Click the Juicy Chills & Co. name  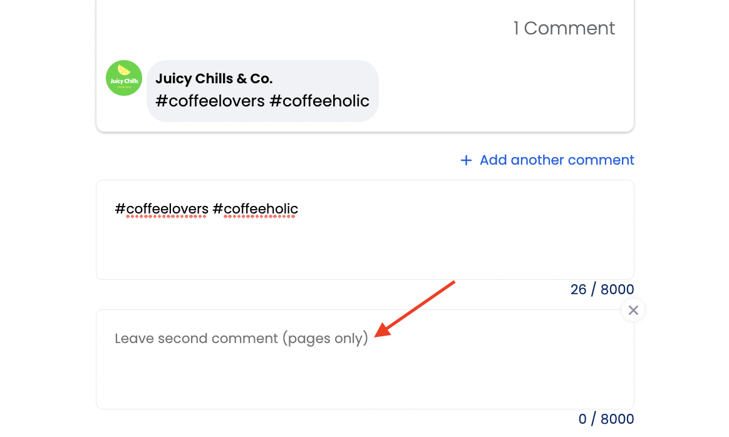pos(214,78)
